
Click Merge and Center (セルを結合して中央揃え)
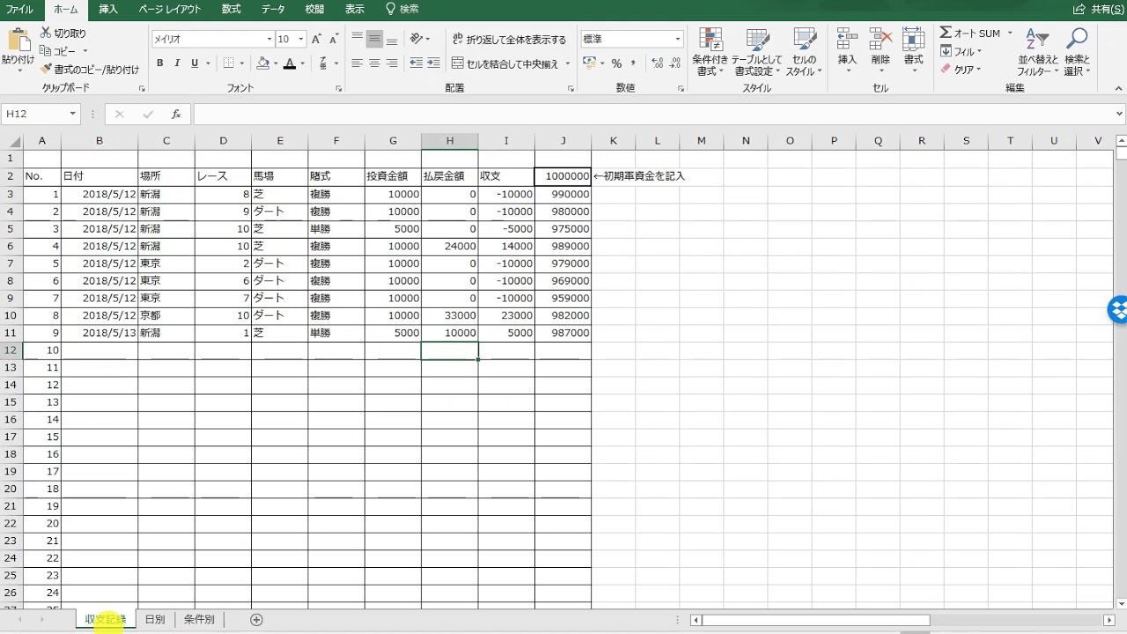point(505,63)
